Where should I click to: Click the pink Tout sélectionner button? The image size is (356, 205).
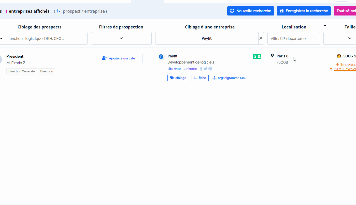click(x=345, y=11)
